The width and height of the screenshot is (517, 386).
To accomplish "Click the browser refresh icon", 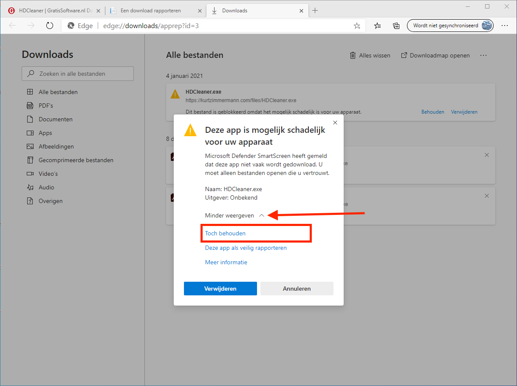I will 50,26.
